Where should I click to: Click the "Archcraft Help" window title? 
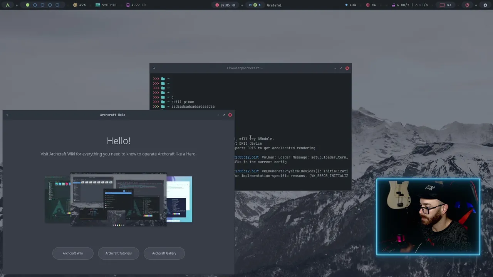(x=112, y=115)
